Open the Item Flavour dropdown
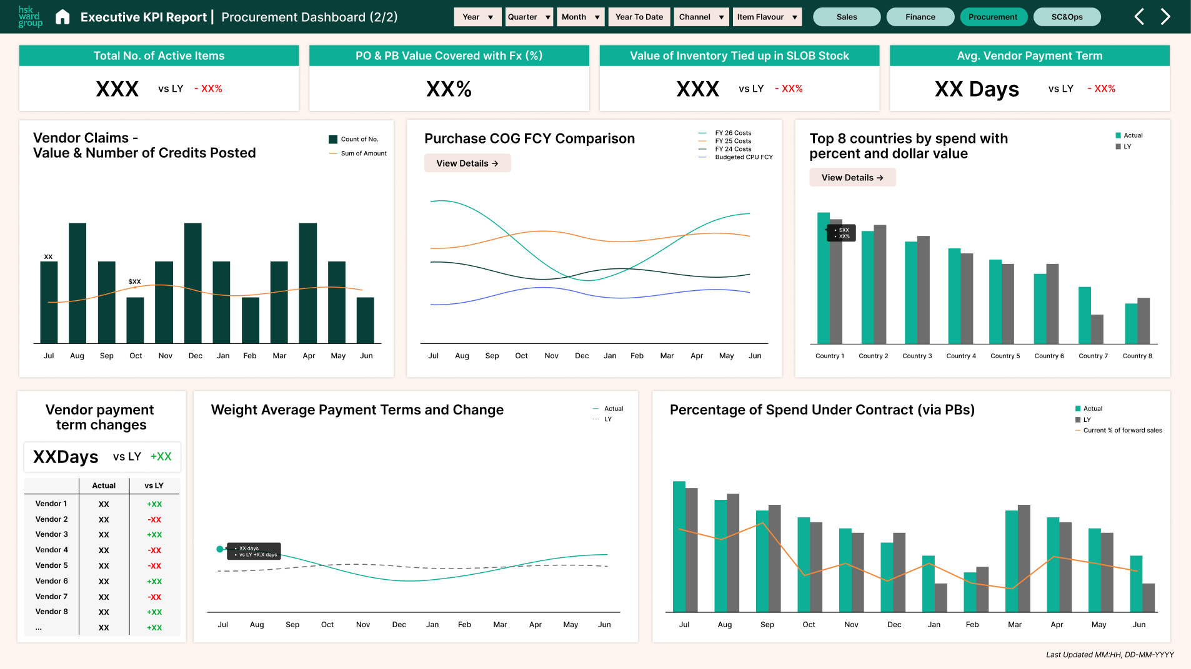The width and height of the screenshot is (1191, 669). [767, 17]
